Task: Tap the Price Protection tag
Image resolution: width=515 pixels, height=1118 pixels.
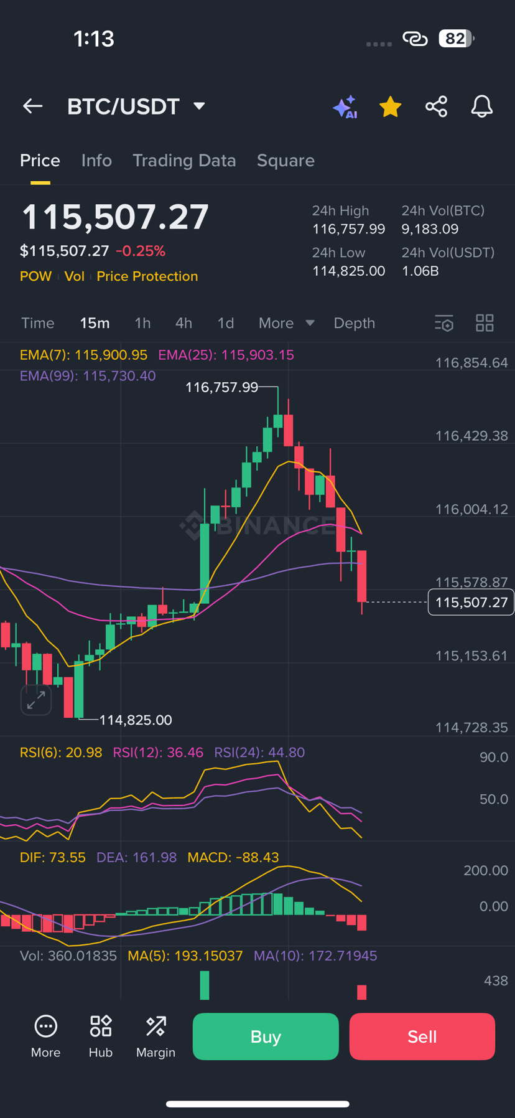Action: click(x=147, y=276)
